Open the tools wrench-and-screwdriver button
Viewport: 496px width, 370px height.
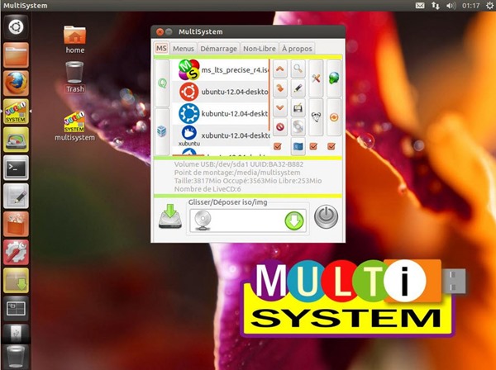point(316,78)
